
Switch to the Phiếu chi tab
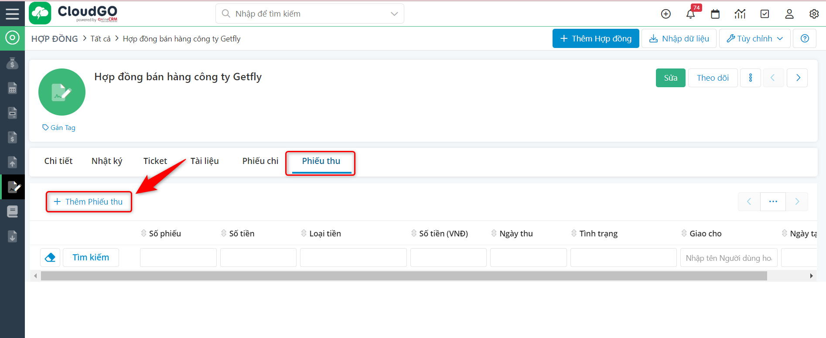(260, 161)
